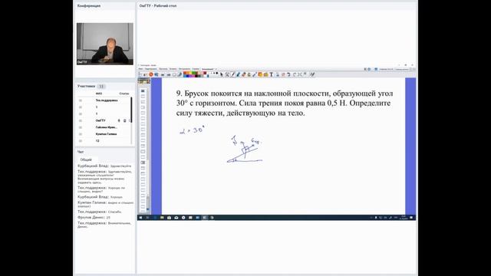Toggle camera icon in ОмГТУ participant row
This screenshot has width=491, height=276.
click(124, 120)
